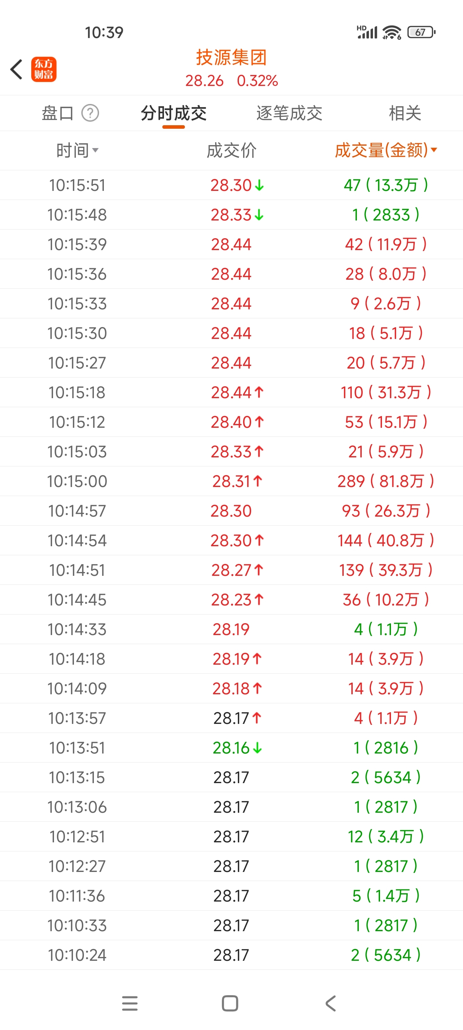
Task: Open the 成交量(金额) sort dropdown
Action: pos(386,150)
